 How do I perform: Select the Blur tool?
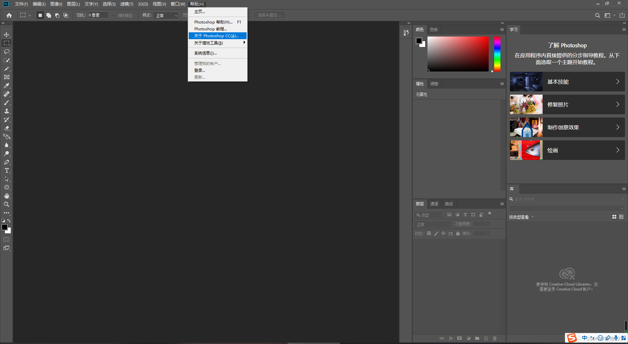click(7, 145)
